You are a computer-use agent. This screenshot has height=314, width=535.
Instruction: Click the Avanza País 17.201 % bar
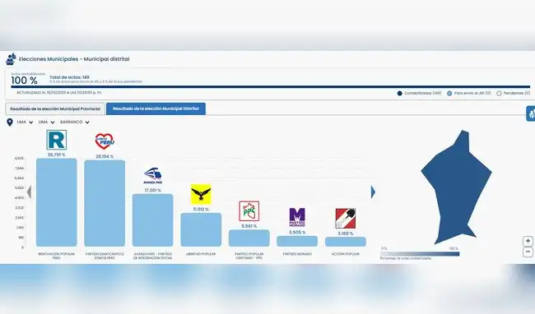[152, 220]
